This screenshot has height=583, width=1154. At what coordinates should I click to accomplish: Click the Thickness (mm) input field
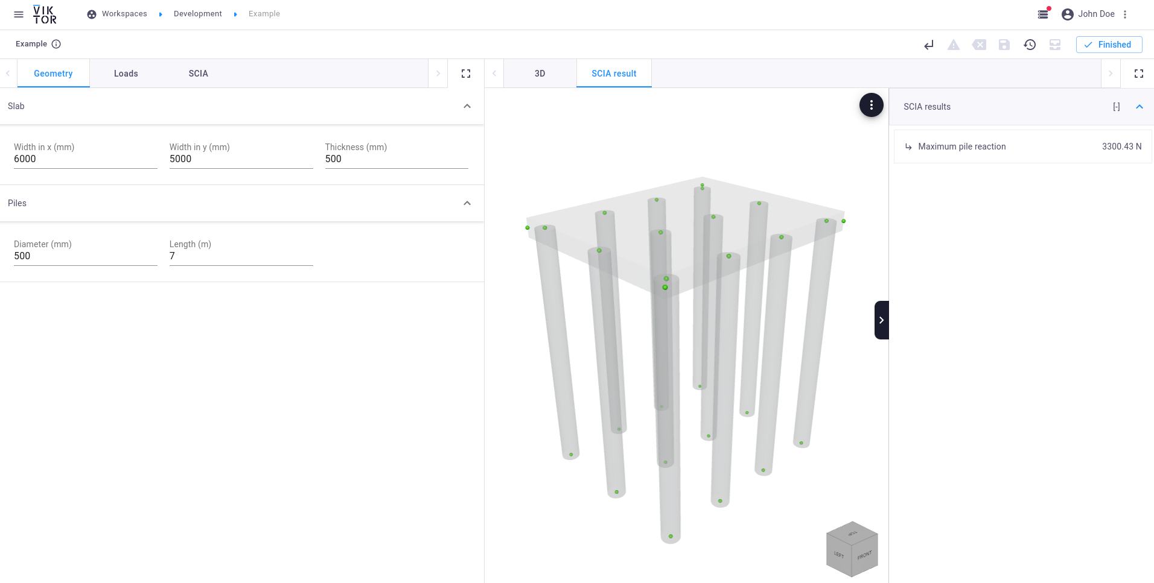(x=396, y=159)
